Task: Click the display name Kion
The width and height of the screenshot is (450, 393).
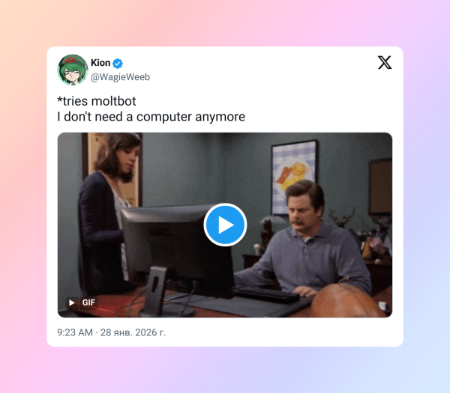Action: tap(100, 63)
